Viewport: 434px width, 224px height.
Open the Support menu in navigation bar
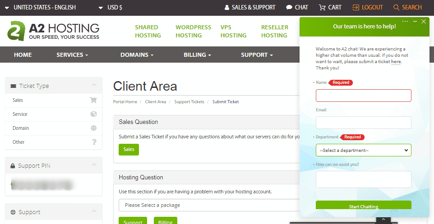pos(257,55)
